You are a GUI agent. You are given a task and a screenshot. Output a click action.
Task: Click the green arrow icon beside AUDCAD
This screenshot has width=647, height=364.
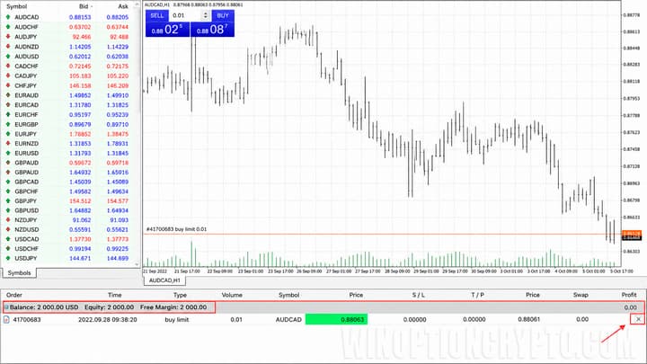coord(8,17)
